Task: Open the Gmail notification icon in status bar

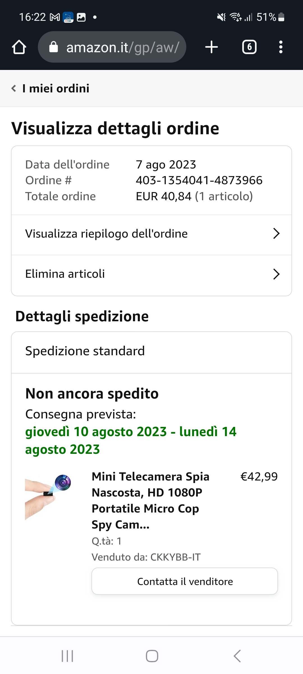Action: point(55,17)
